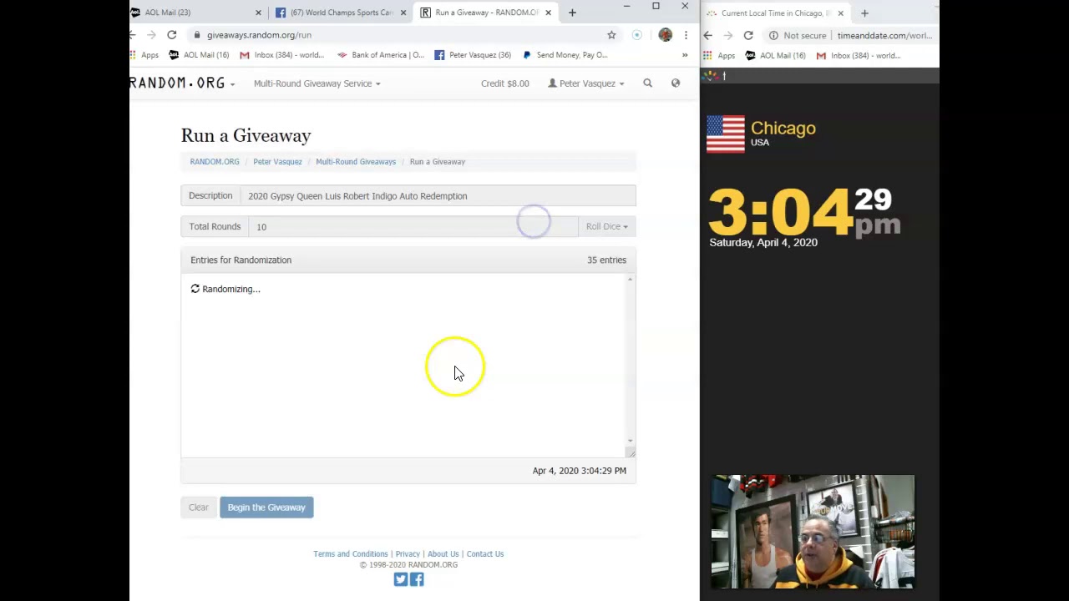
Task: Click the timeanddate.com address bar
Action: (x=884, y=36)
